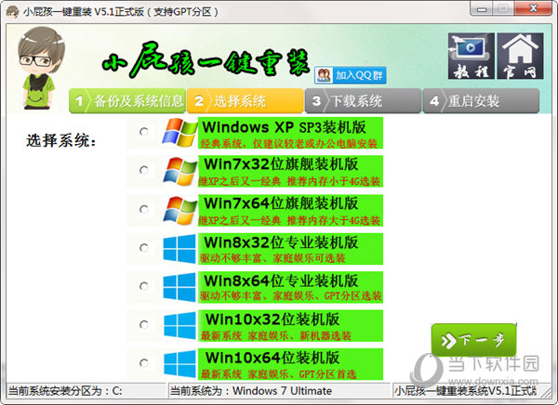Click the Win10x32 Windows logo icon

click(x=179, y=325)
